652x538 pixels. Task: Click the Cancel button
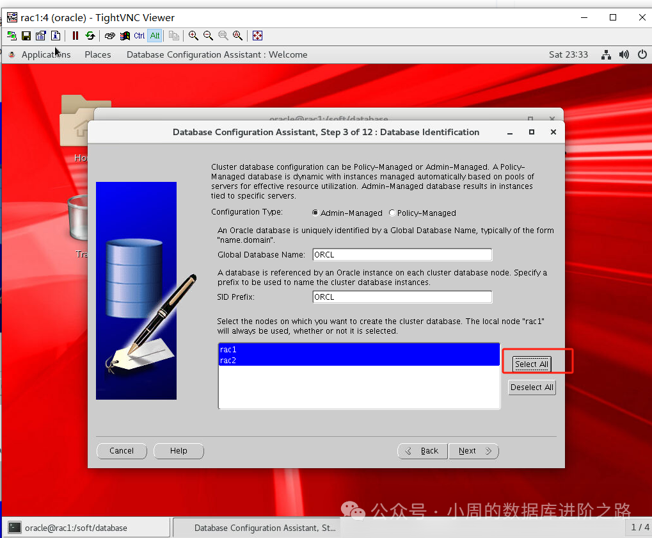tap(122, 451)
